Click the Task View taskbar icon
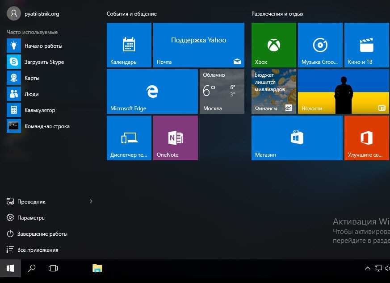 click(x=53, y=268)
